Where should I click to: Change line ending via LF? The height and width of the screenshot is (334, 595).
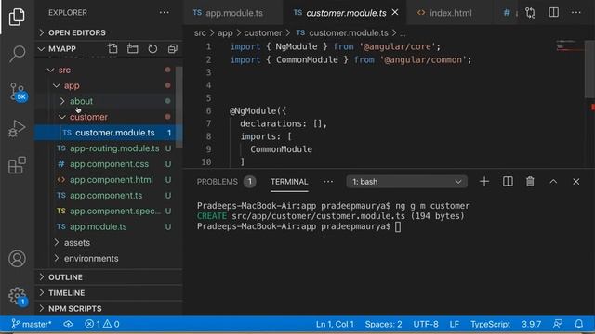click(455, 324)
